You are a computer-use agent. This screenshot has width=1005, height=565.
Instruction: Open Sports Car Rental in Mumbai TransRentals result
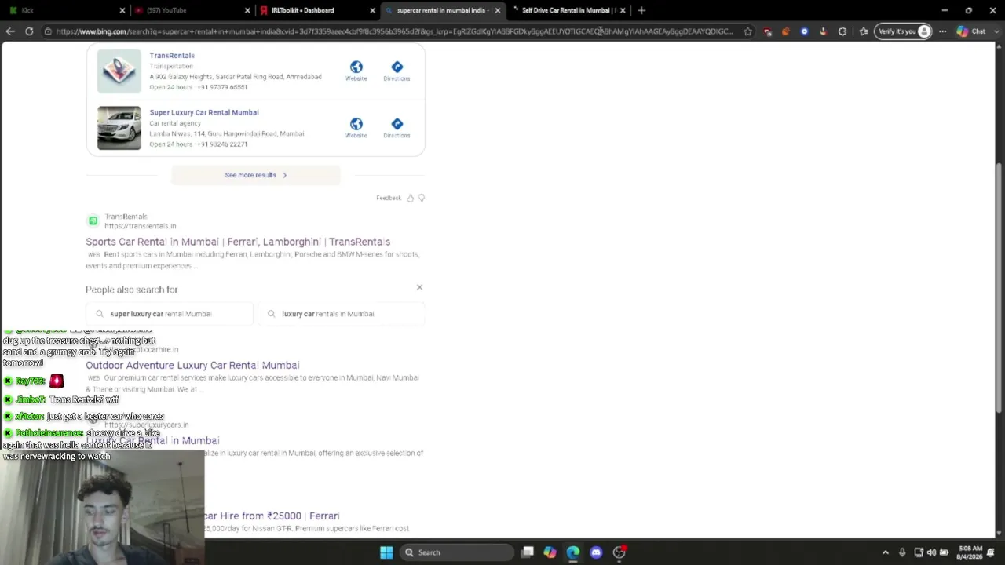point(238,242)
